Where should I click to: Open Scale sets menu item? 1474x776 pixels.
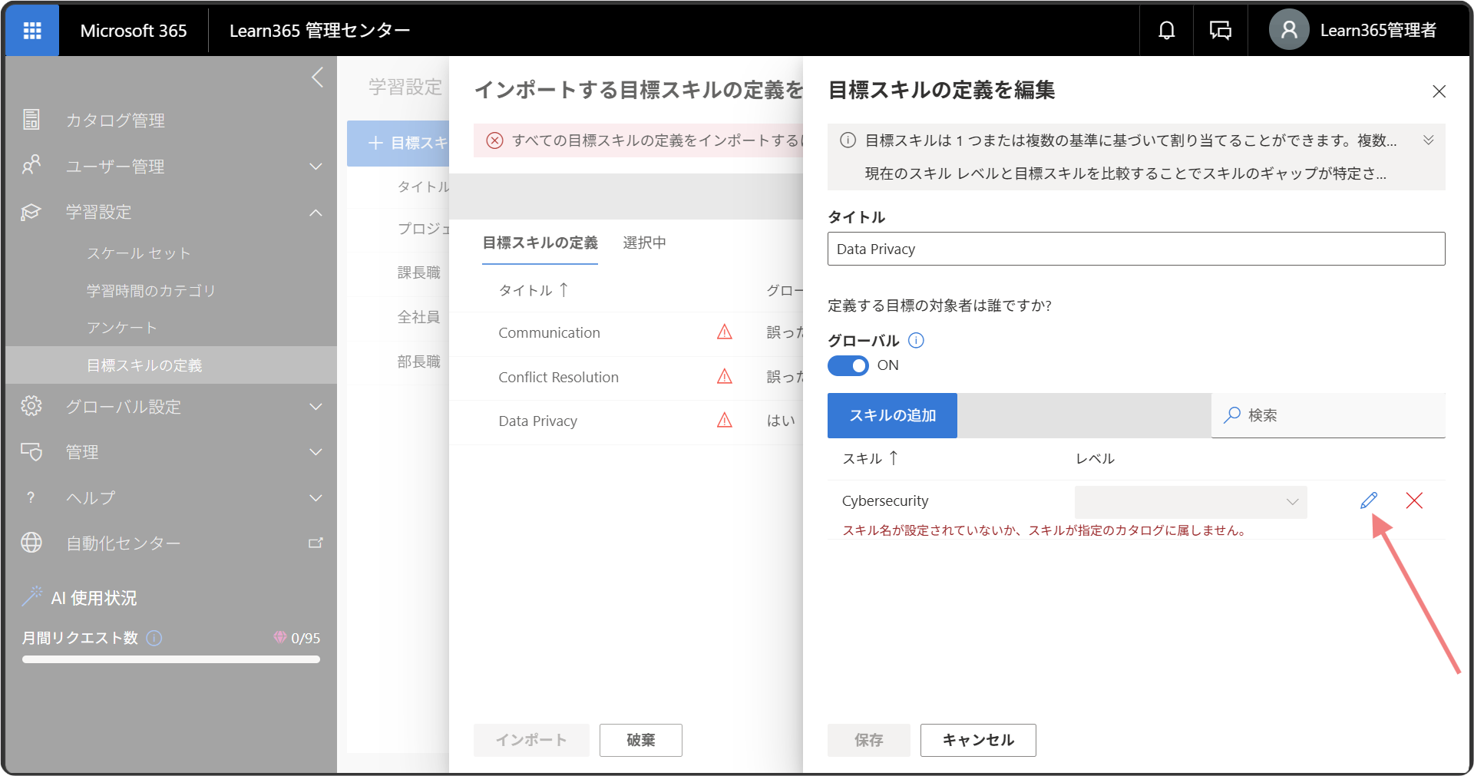tap(138, 253)
